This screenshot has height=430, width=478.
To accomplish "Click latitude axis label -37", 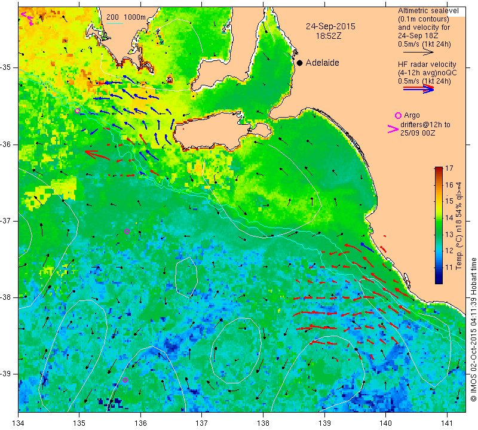I will point(8,220).
